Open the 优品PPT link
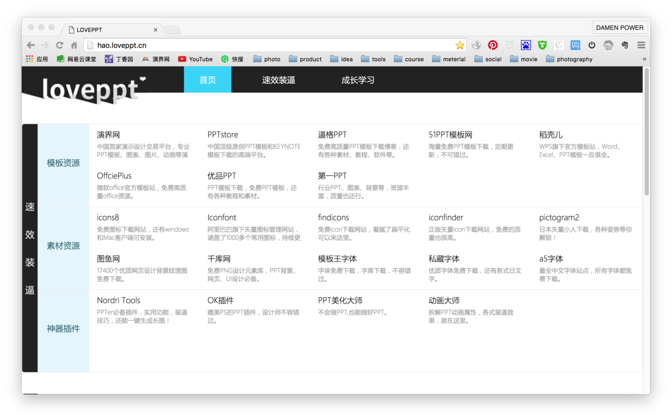This screenshot has width=672, height=420. 222,176
